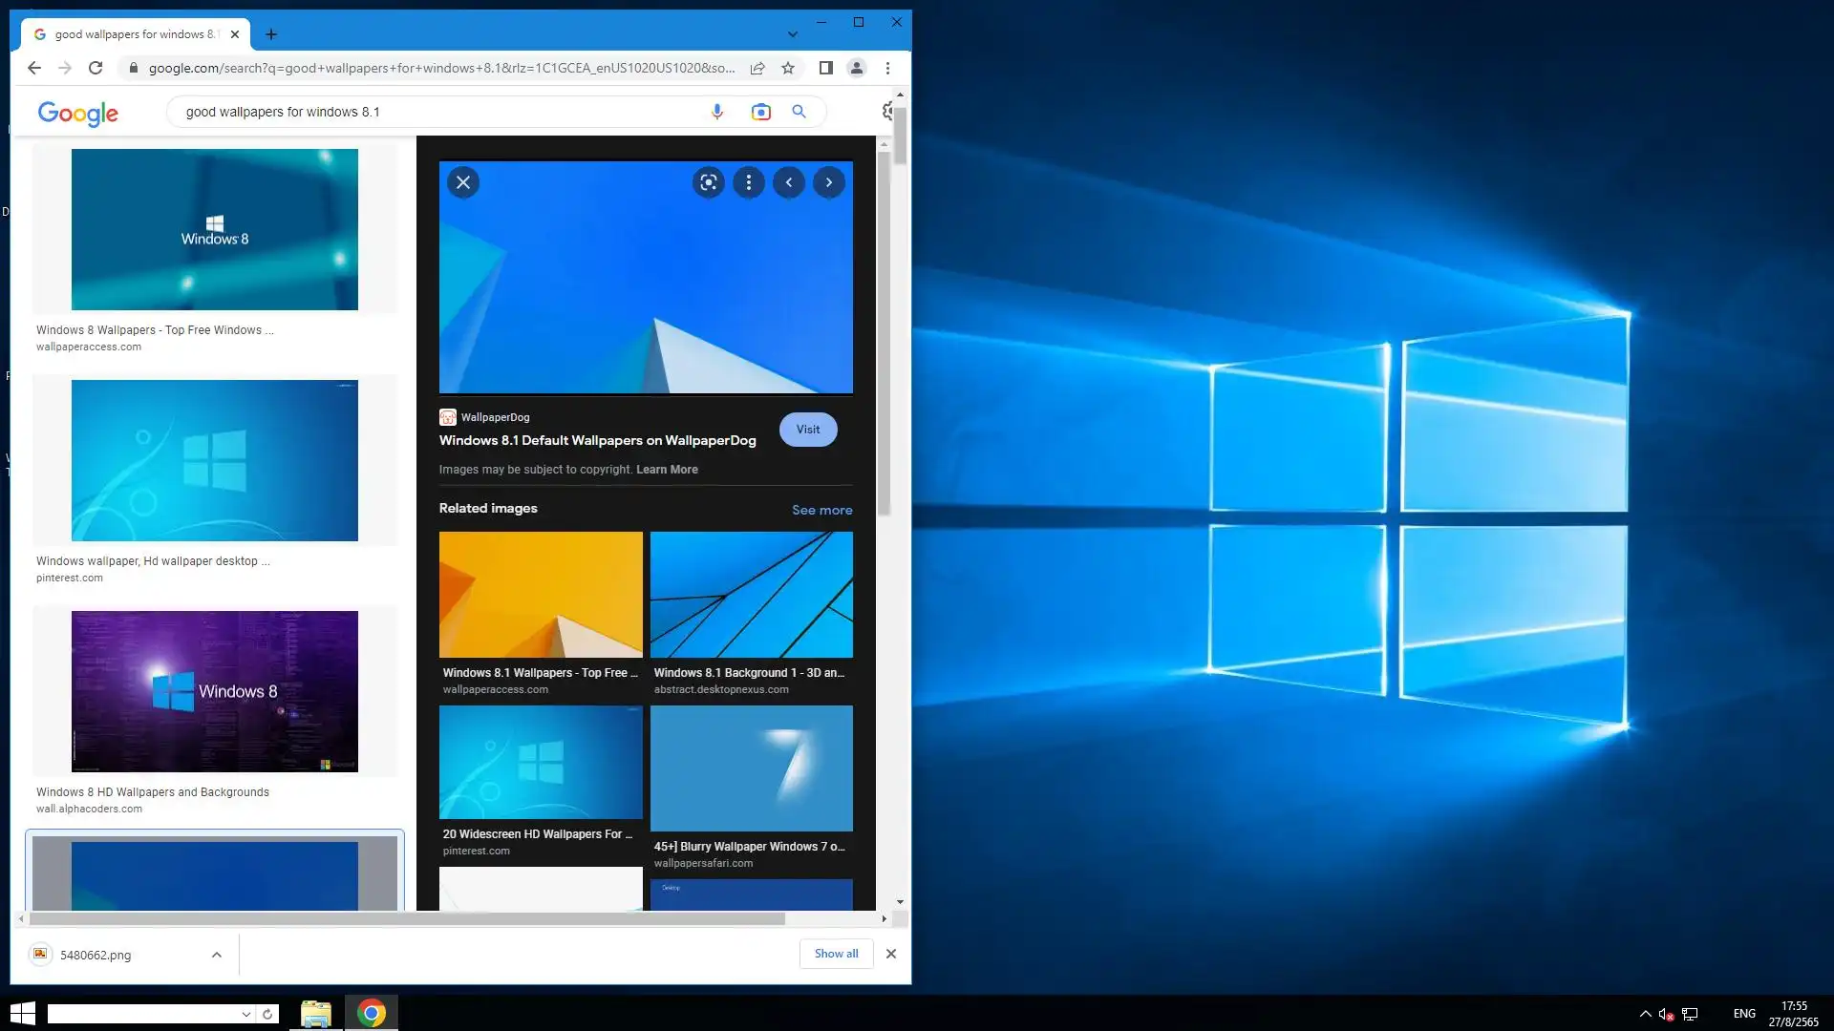The height and width of the screenshot is (1031, 1834).
Task: Open the tab search dropdown chevron
Action: [x=792, y=34]
